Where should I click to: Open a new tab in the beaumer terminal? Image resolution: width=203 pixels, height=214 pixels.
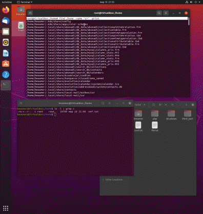21,103
